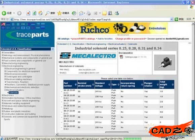195x140 pixels.
Task: Click Electrical actuators breadcrumb link
Action: coord(117,44)
